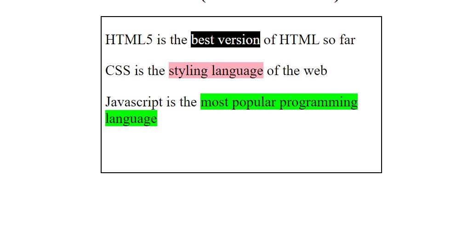Click the word "CSS" in the second sentence
Image resolution: width=474 pixels, height=228 pixels.
coord(118,70)
